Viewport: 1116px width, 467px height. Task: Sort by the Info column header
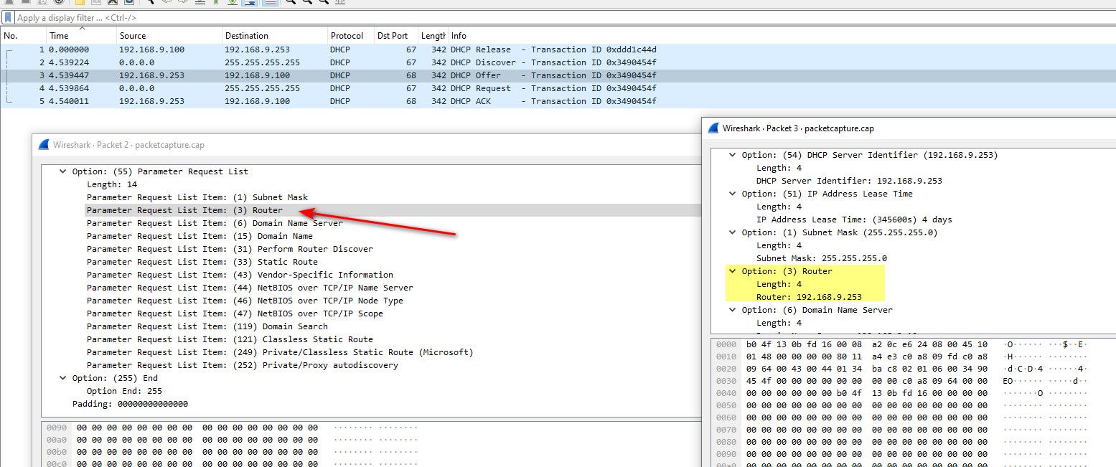point(782,36)
